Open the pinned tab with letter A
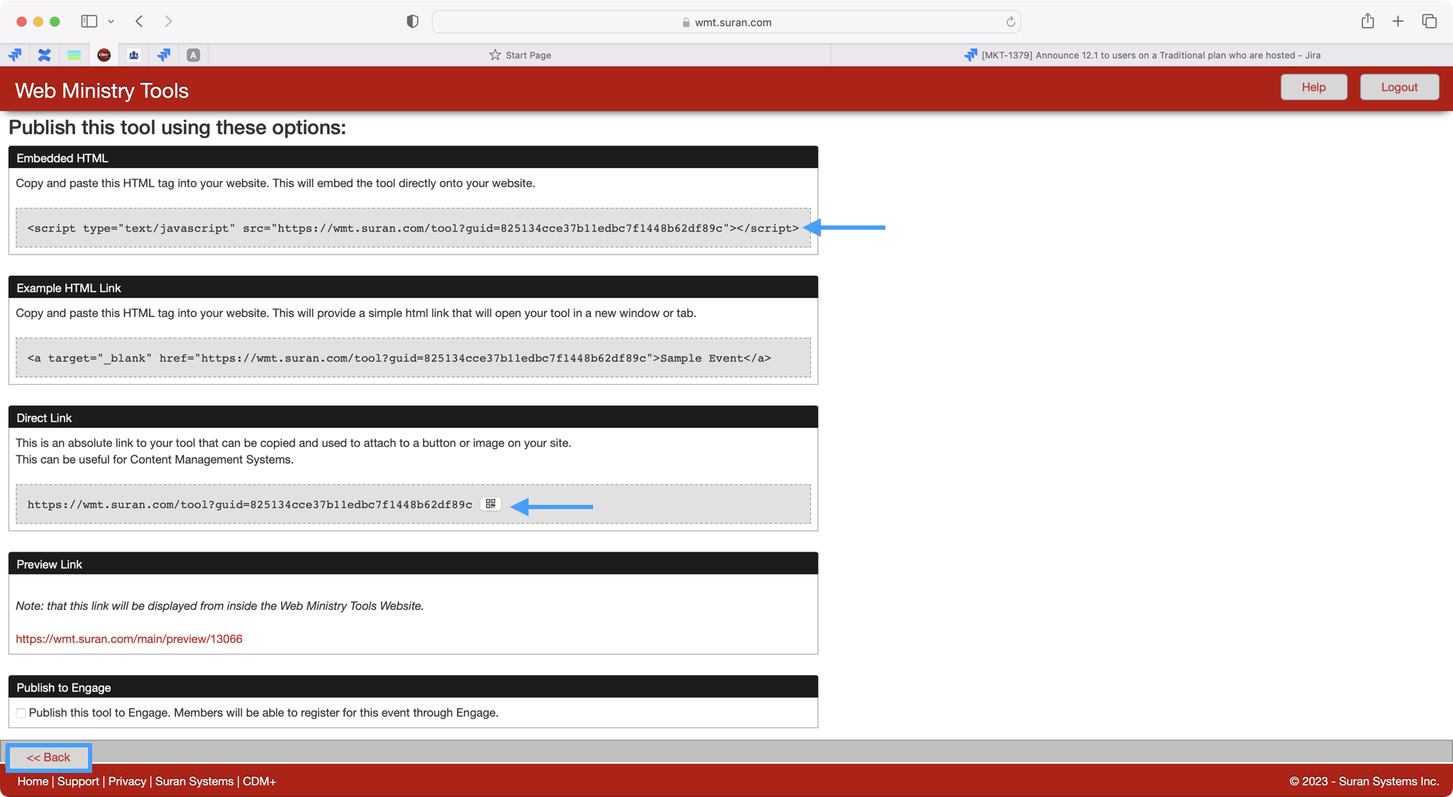The width and height of the screenshot is (1453, 797). [193, 55]
